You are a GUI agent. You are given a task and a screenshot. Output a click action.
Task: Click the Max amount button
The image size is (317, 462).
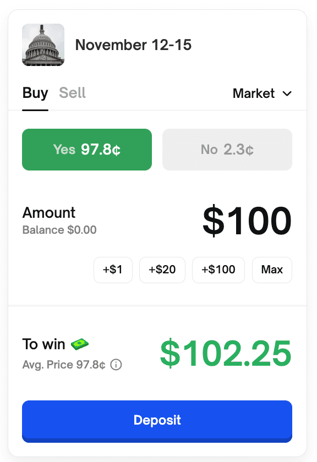[x=272, y=269]
